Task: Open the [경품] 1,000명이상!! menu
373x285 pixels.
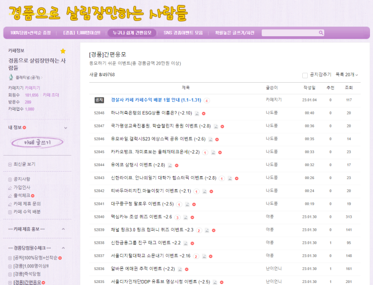Action: [82, 33]
